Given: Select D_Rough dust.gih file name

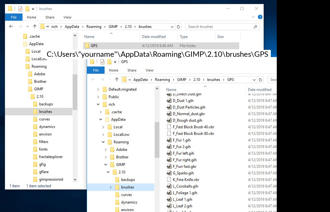Looking at the screenshot, I should (188, 120).
